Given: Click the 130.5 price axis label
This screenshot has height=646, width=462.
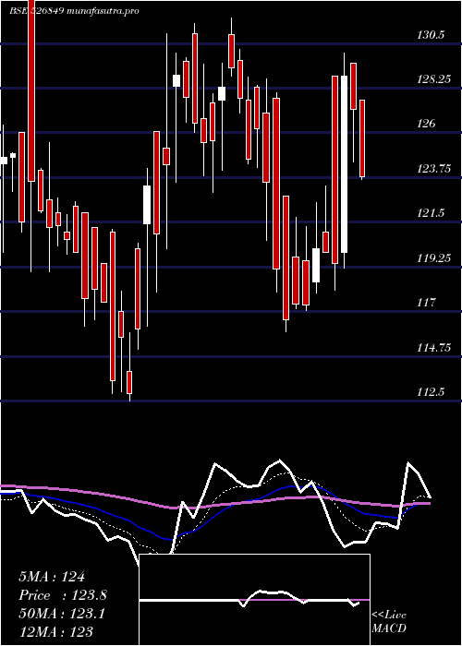Looking at the screenshot, I should [x=431, y=35].
